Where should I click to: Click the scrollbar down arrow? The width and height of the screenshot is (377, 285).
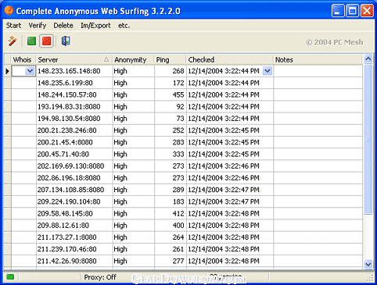368,264
